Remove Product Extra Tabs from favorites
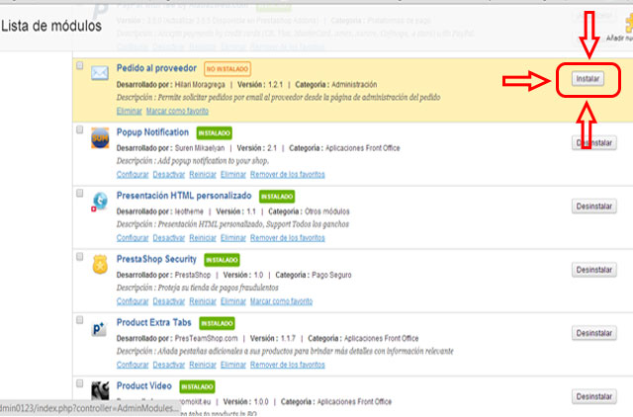Screen dimensions: 633x417 (x=288, y=365)
